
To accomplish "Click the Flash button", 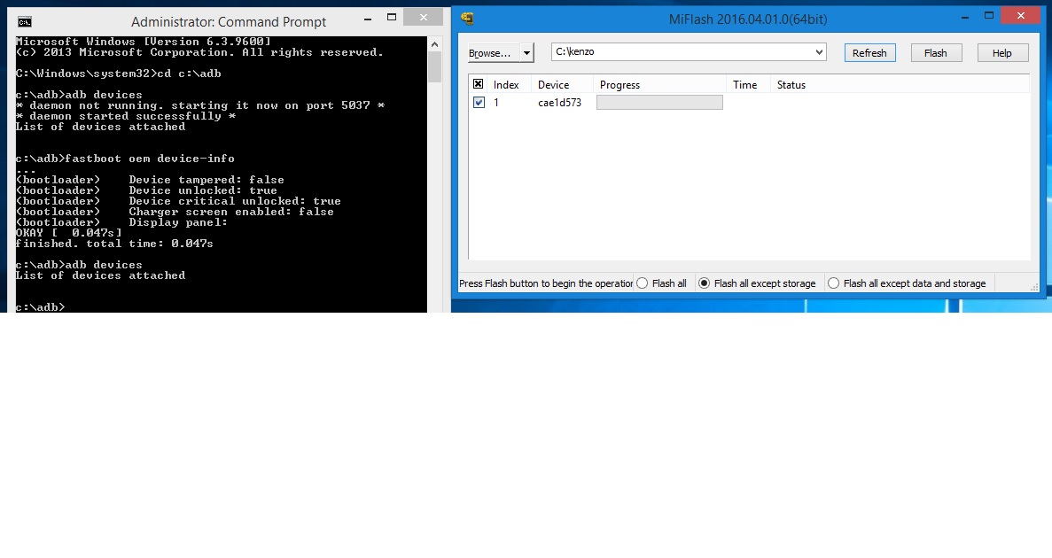I will pyautogui.click(x=935, y=53).
